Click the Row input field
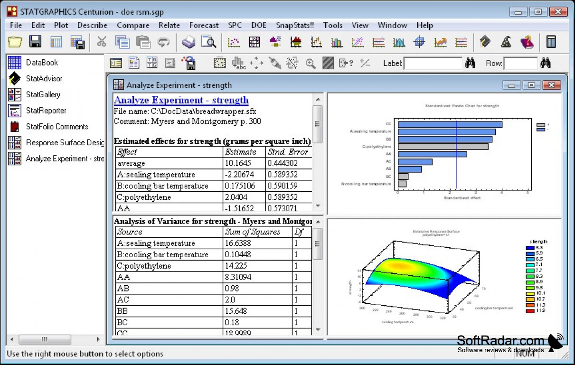This screenshot has width=575, height=365. (x=520, y=63)
